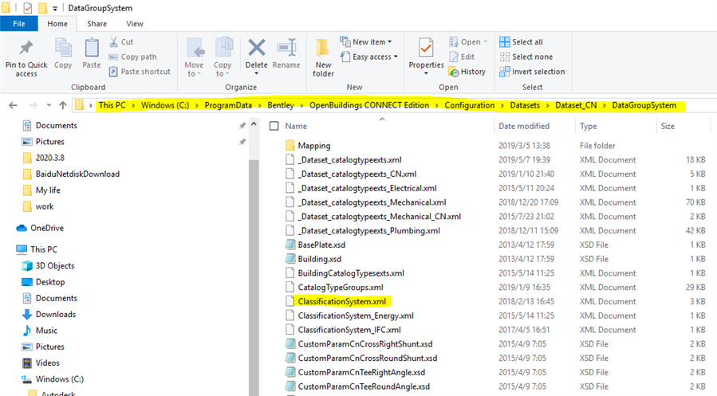The image size is (717, 396).
Task: Click the Pin to Quick access icon
Action: click(x=26, y=48)
